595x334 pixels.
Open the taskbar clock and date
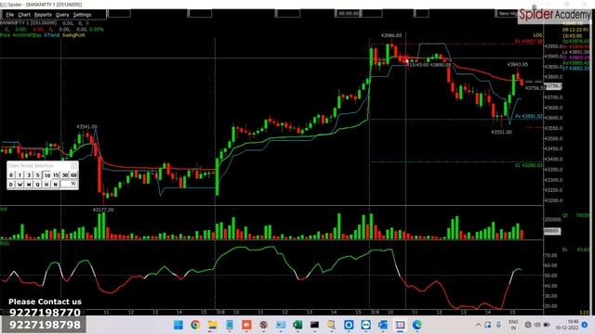click(567, 325)
